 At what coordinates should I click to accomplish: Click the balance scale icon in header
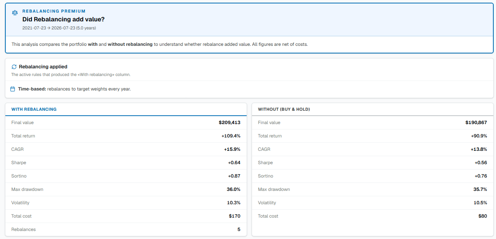(15, 13)
